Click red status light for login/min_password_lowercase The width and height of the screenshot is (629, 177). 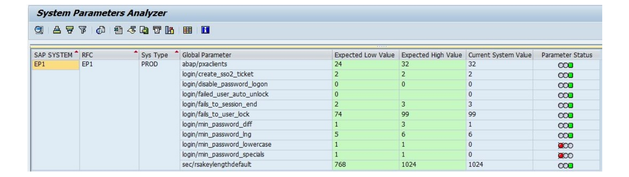tap(566, 146)
